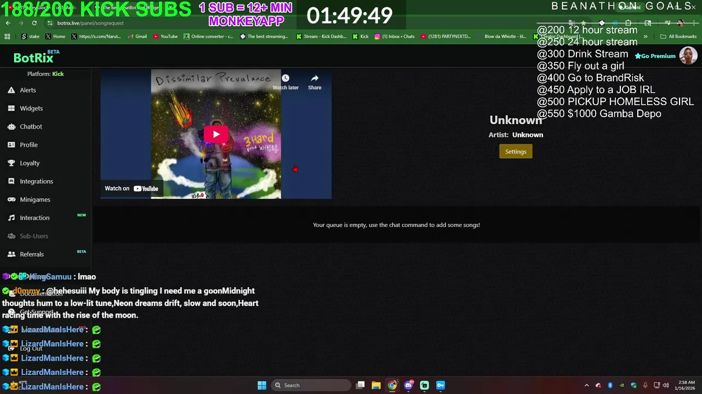
Task: Click the taskbar Search box
Action: point(312,385)
